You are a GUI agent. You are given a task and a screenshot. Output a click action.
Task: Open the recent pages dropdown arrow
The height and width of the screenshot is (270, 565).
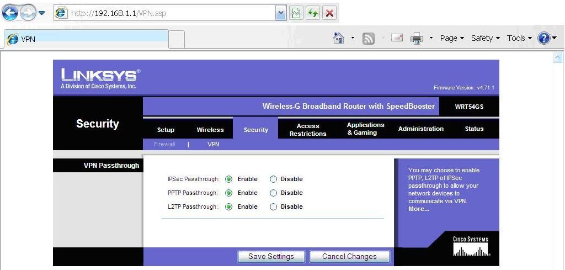click(x=42, y=13)
